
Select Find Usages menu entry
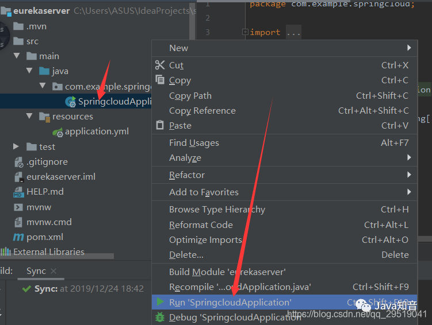pos(285,143)
